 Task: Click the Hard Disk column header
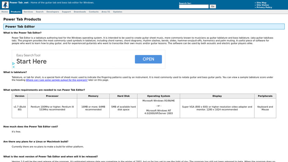coord(123,96)
